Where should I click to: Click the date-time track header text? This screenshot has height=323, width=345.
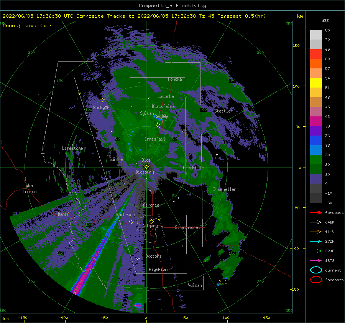[134, 16]
